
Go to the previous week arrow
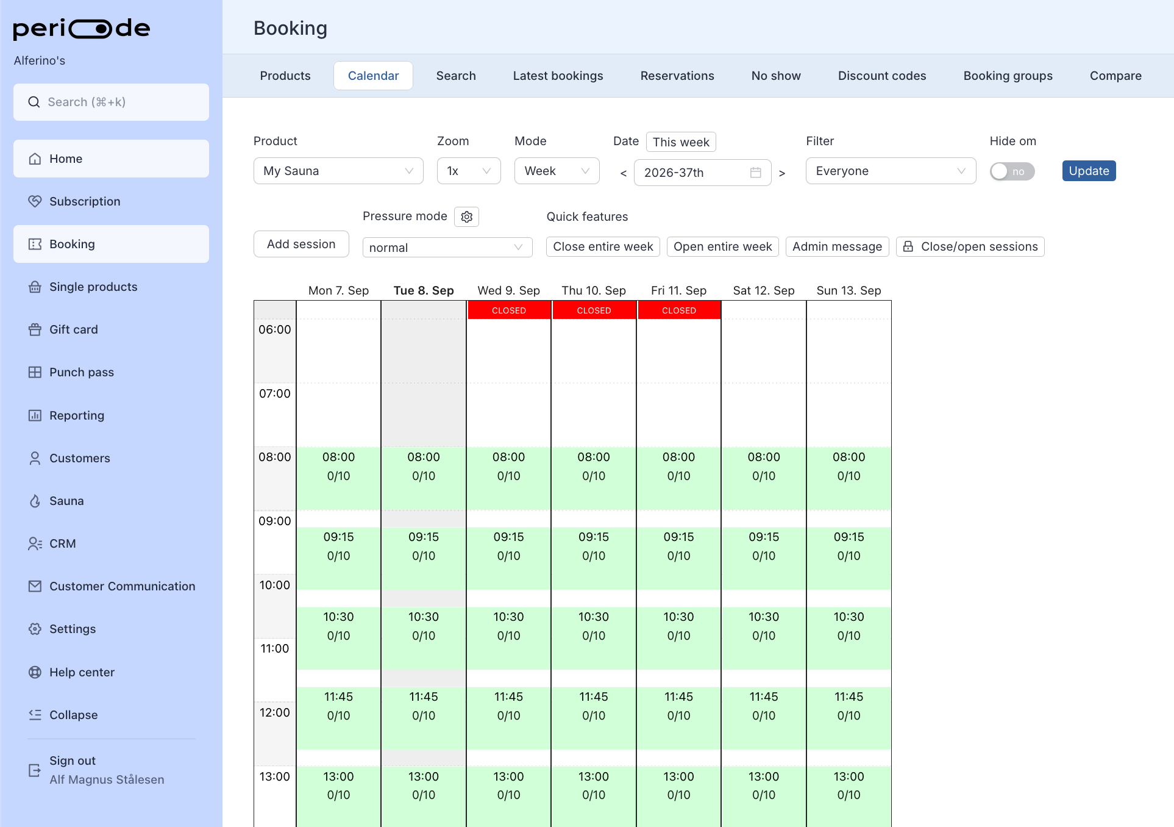pyautogui.click(x=624, y=173)
